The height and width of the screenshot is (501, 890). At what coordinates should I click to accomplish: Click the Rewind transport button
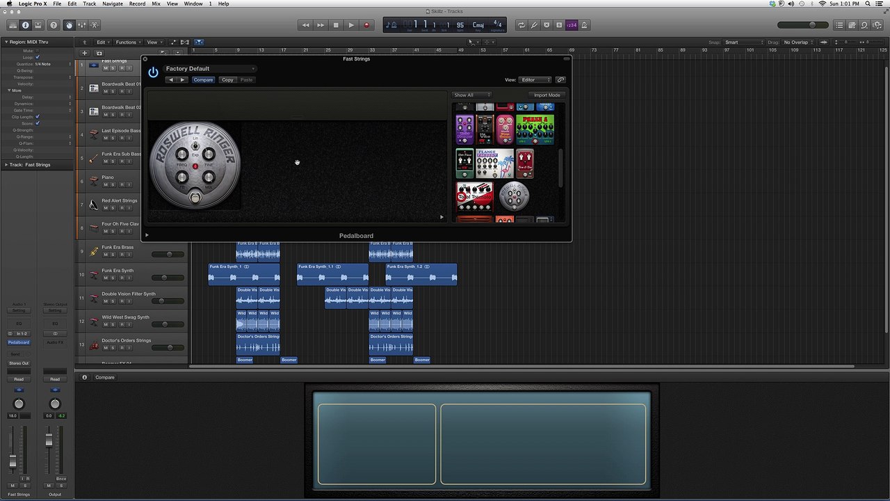pos(305,25)
